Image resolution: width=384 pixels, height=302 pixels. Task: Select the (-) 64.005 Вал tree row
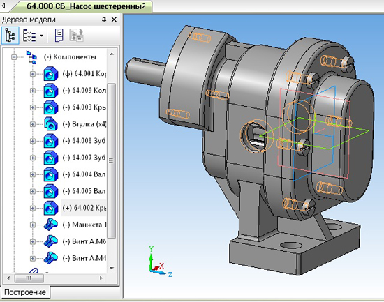coord(84,191)
